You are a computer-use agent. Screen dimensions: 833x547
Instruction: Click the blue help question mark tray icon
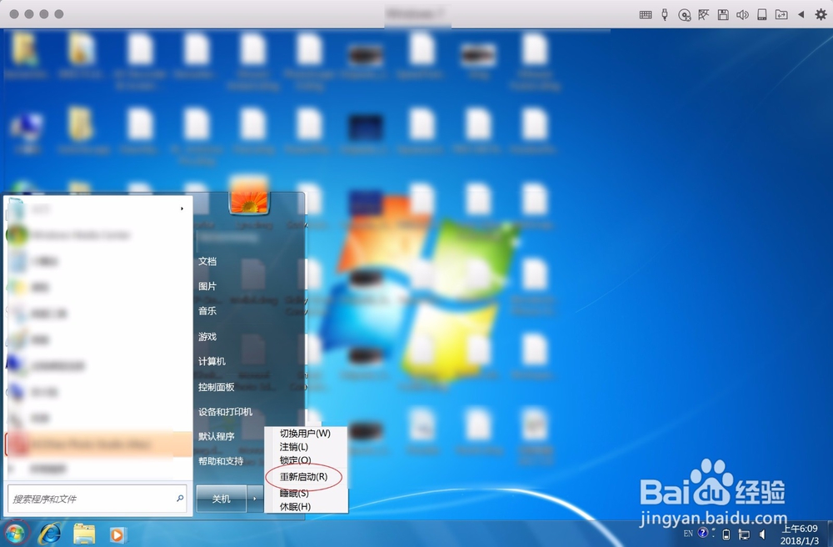tap(703, 533)
